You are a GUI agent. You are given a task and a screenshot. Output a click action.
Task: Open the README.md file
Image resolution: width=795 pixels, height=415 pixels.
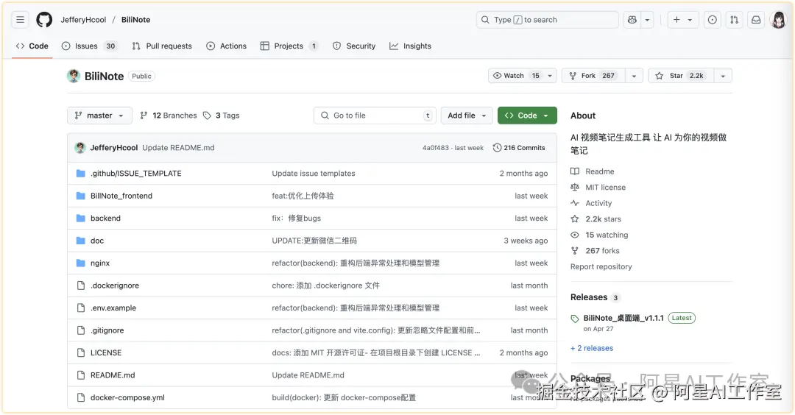[113, 375]
